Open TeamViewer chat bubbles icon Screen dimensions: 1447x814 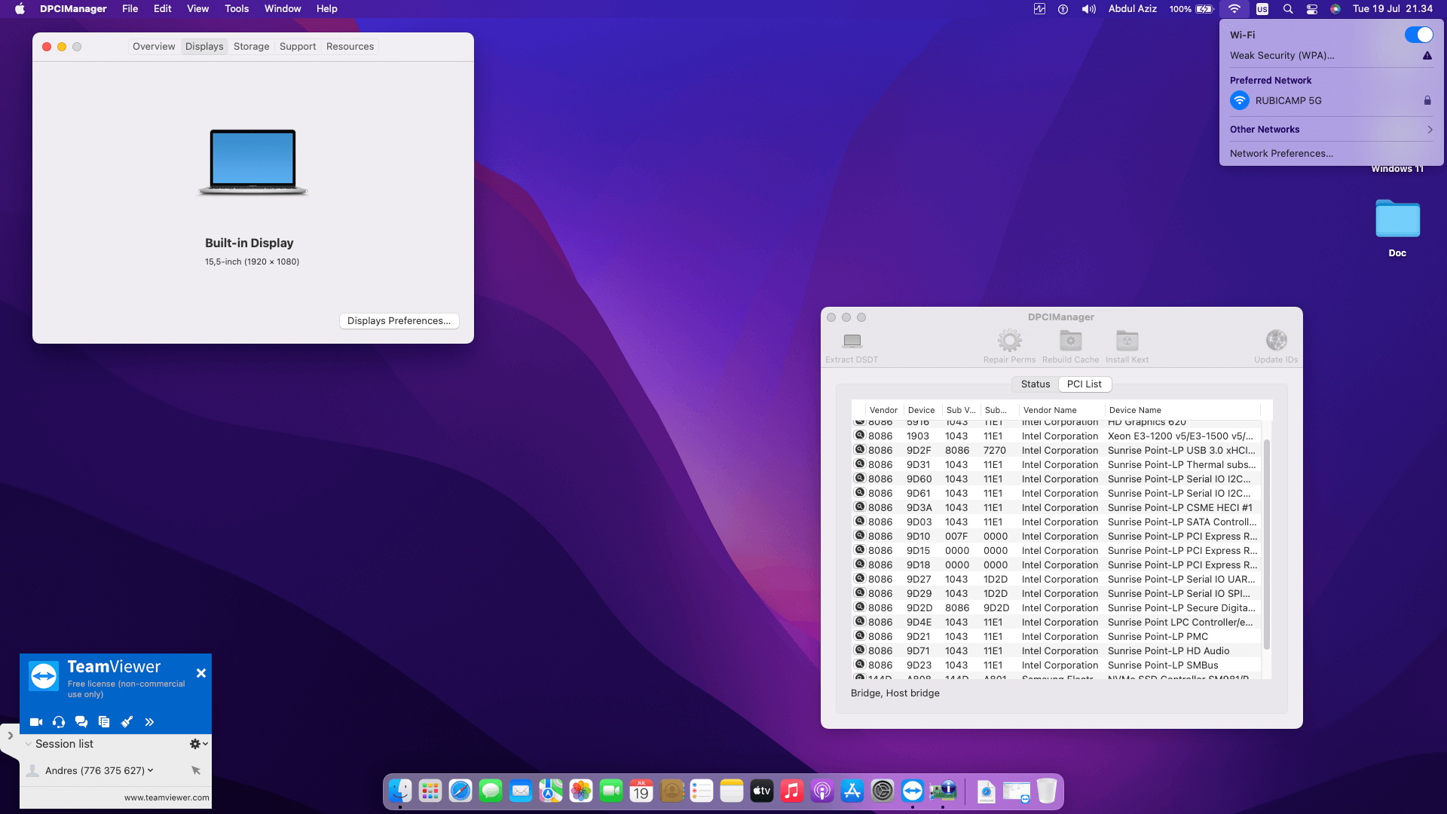coord(81,722)
